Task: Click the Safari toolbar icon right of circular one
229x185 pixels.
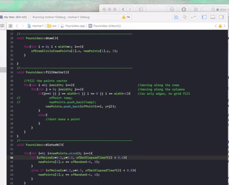Action: (x=196, y=10)
